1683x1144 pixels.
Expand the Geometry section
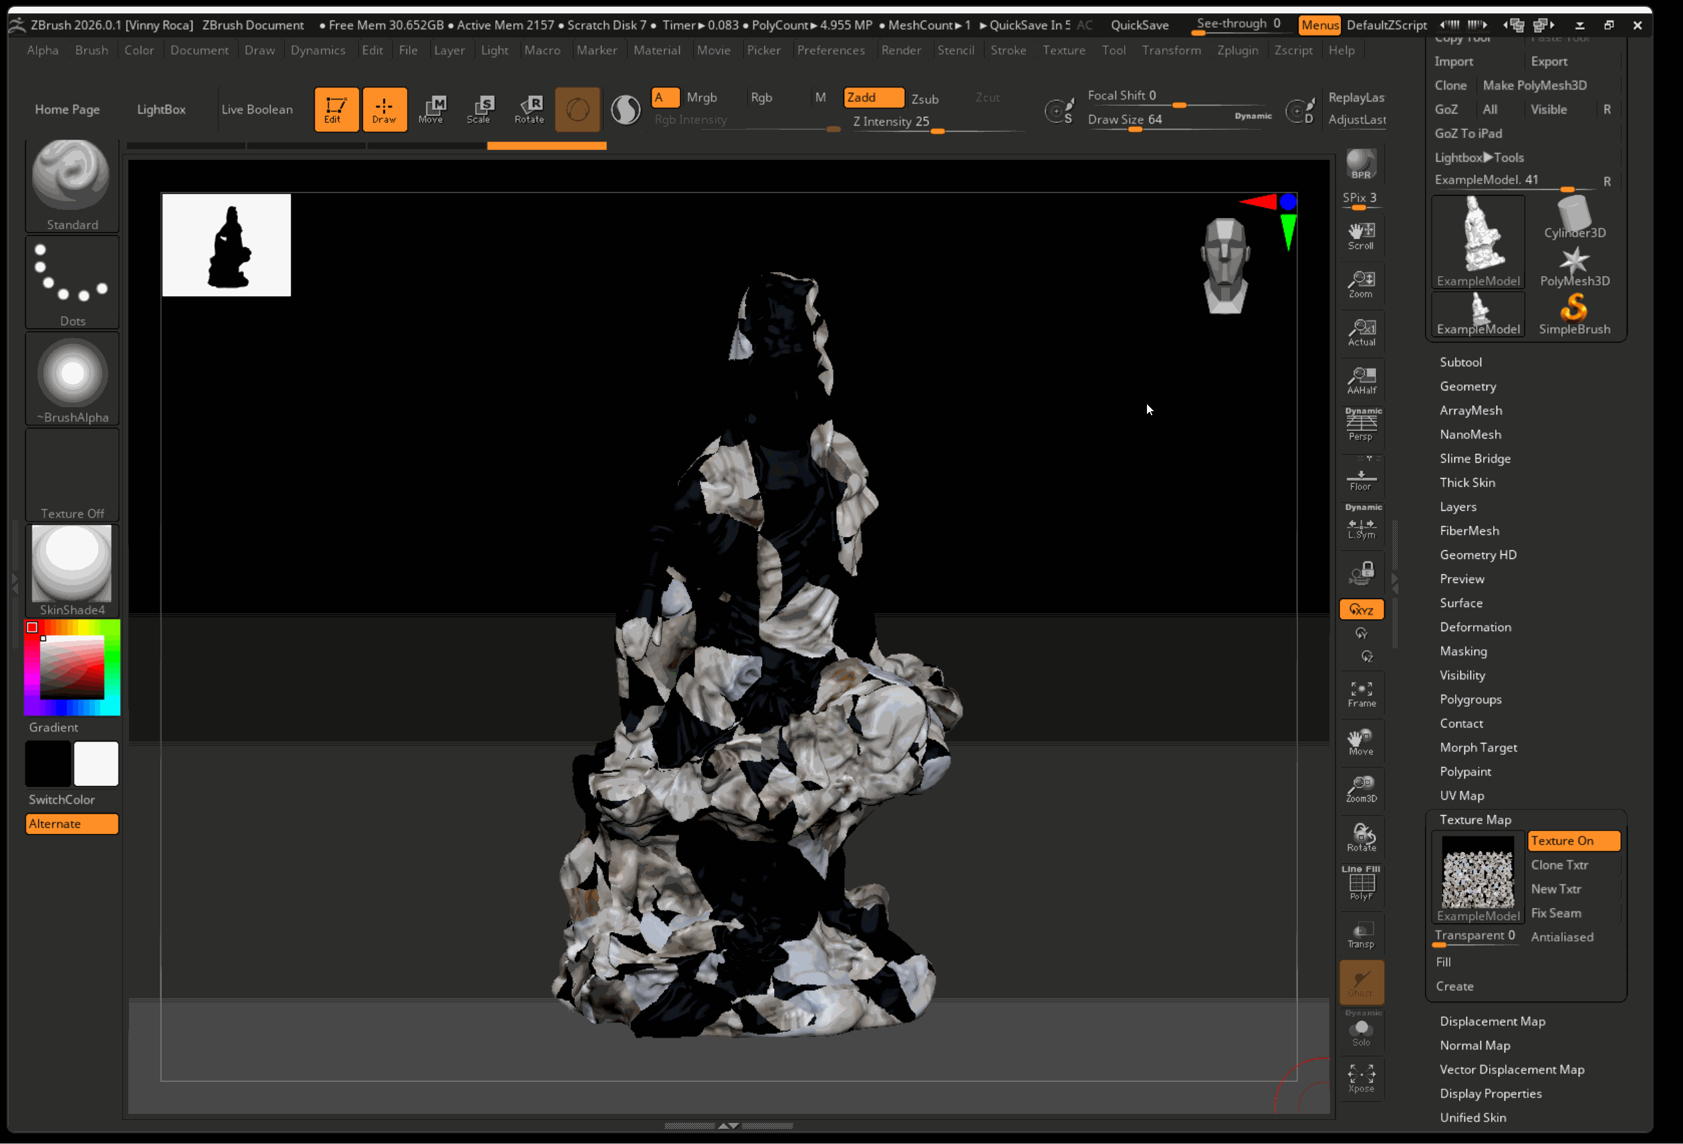pos(1467,386)
